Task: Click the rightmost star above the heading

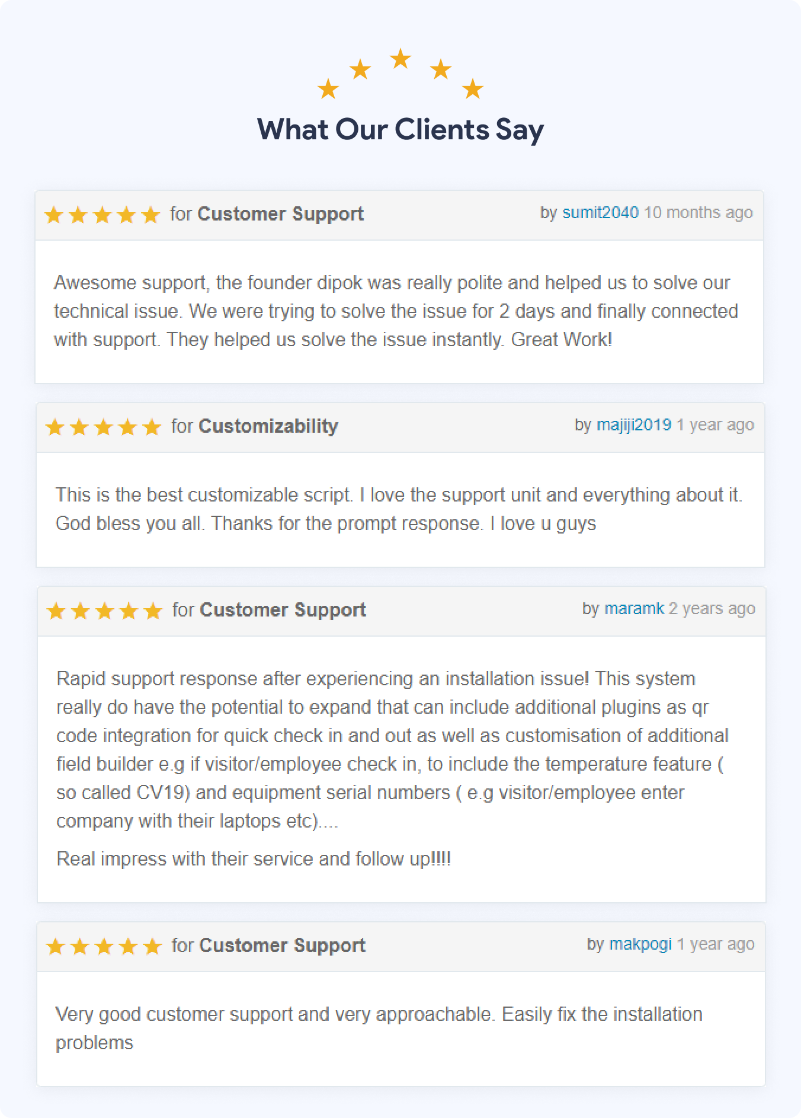Action: (473, 89)
